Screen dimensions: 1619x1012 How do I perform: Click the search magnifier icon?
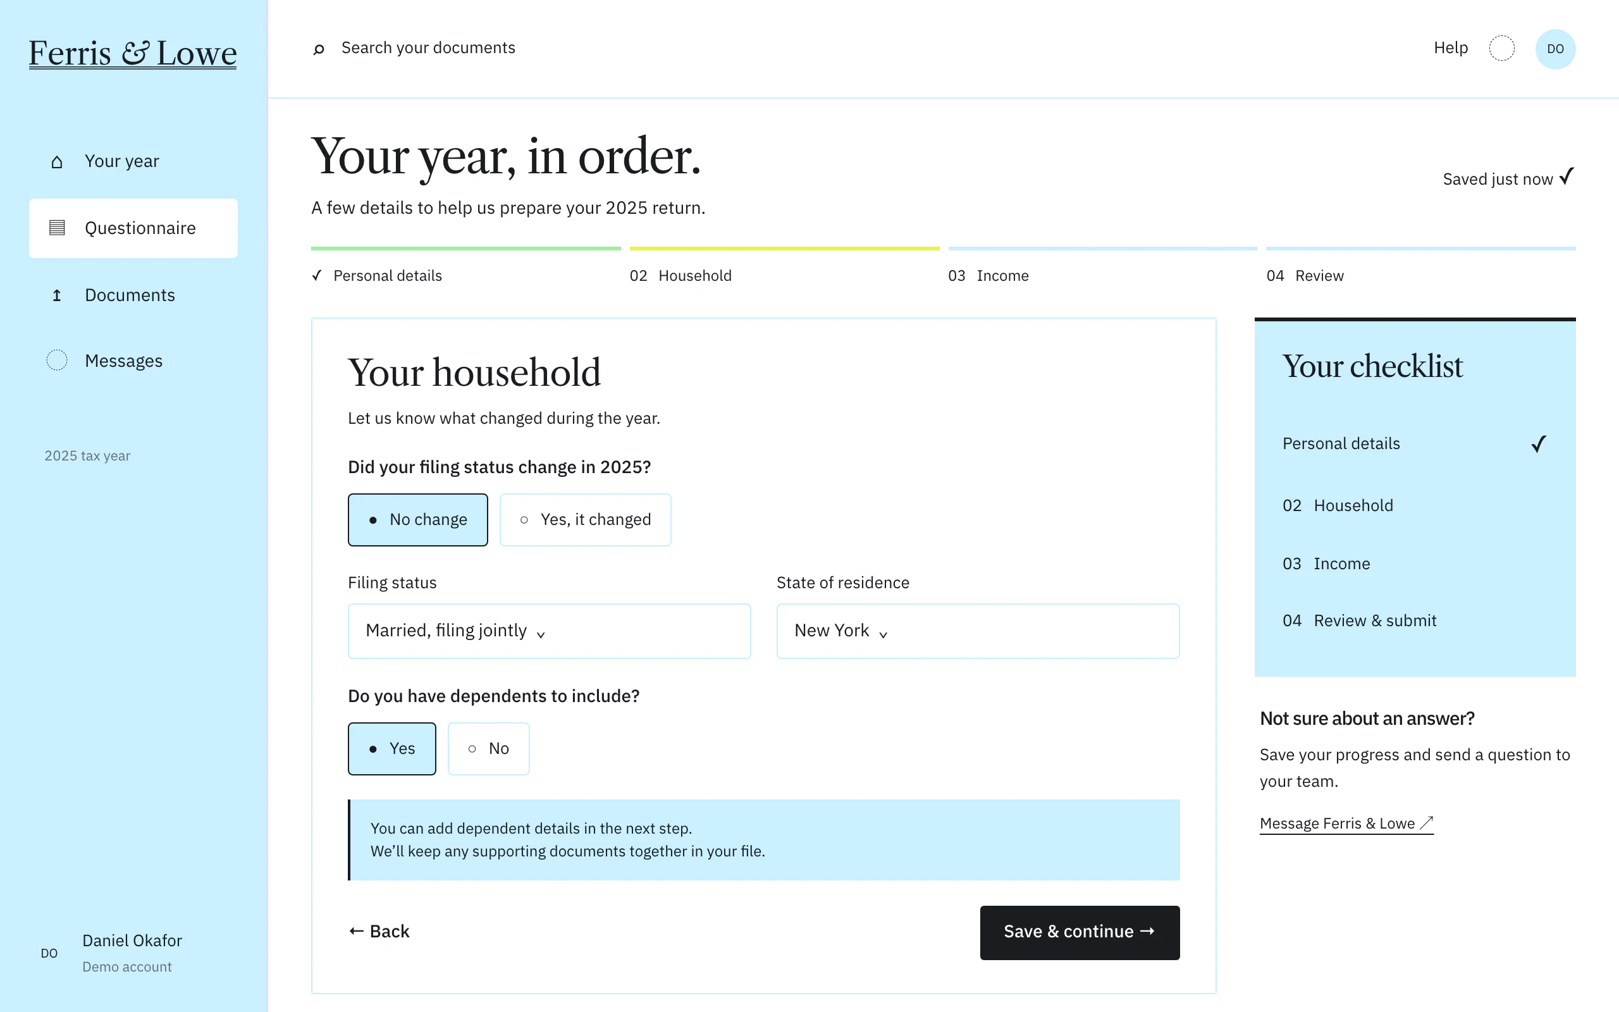pos(319,49)
